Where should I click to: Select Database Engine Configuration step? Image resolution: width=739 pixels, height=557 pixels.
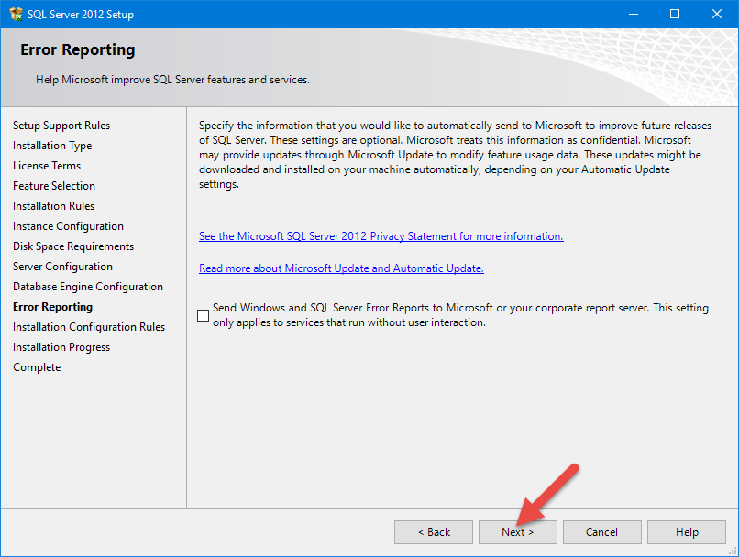tap(88, 287)
